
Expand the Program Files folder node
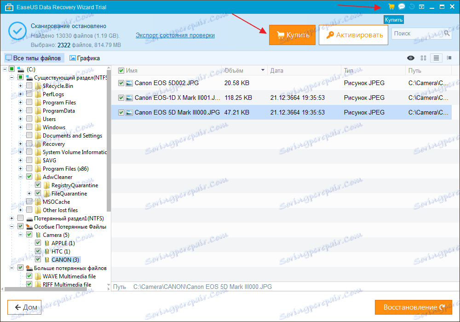(x=20, y=102)
